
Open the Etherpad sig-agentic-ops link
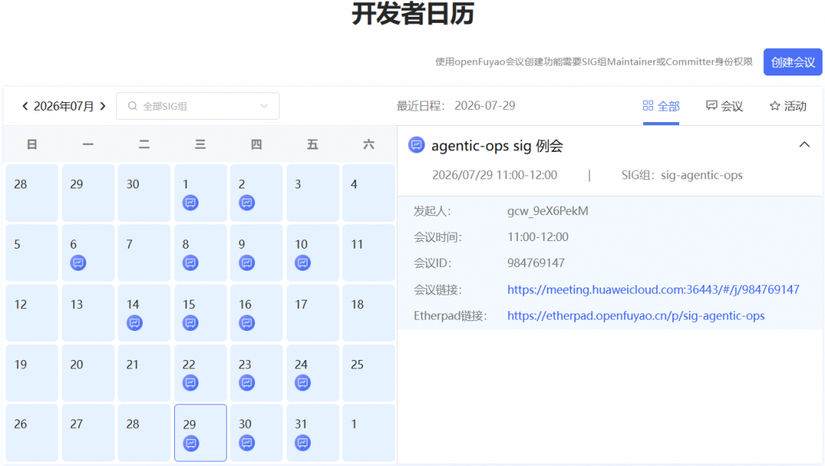point(636,316)
